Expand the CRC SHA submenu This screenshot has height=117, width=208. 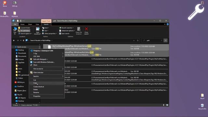point(47,56)
